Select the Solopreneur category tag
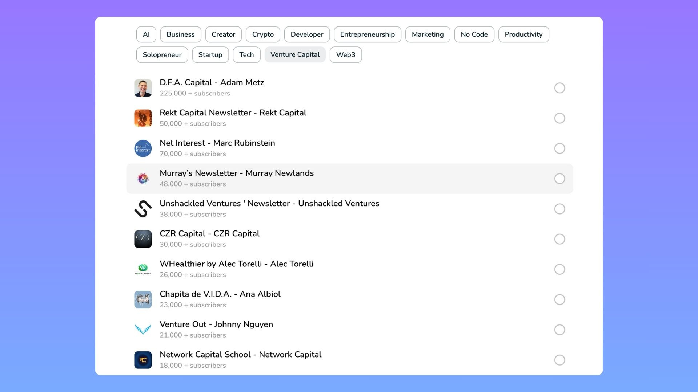Screen dimensions: 698x392 click(162, 55)
